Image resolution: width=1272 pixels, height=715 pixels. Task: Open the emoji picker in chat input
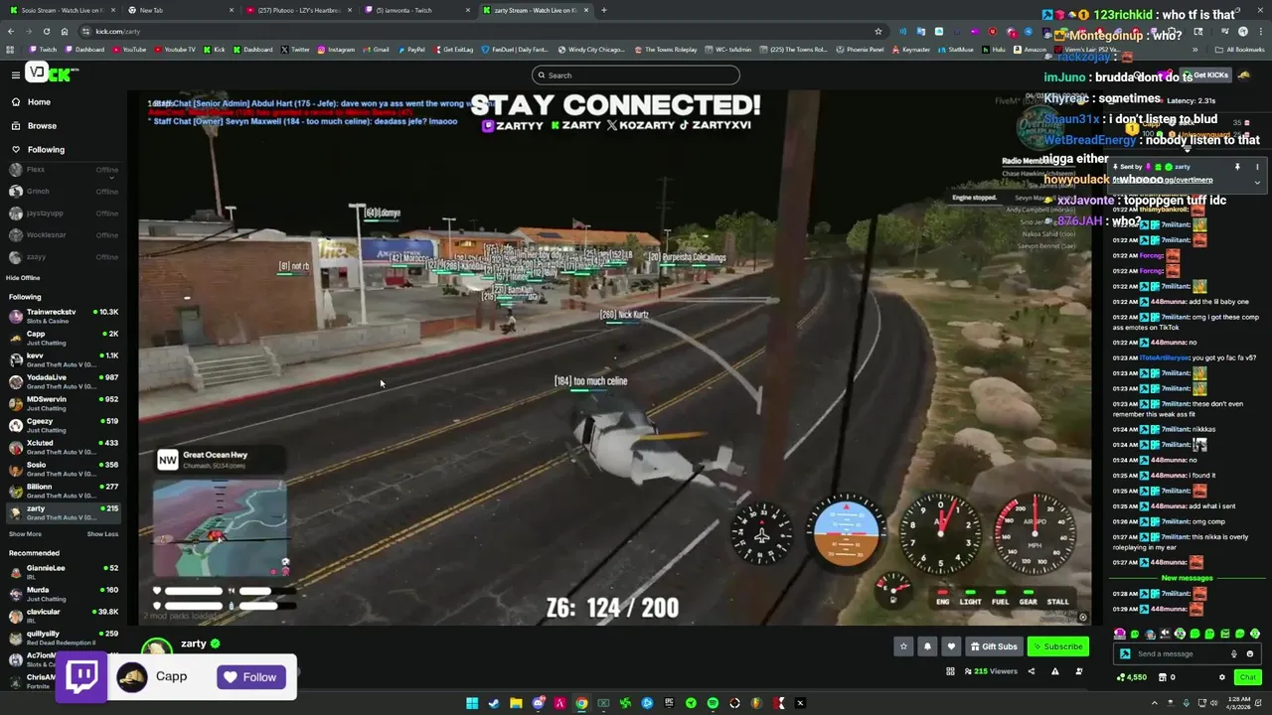tap(1250, 654)
